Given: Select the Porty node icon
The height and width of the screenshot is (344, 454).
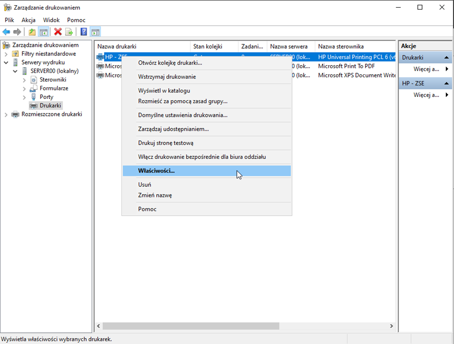Looking at the screenshot, I should tap(33, 97).
